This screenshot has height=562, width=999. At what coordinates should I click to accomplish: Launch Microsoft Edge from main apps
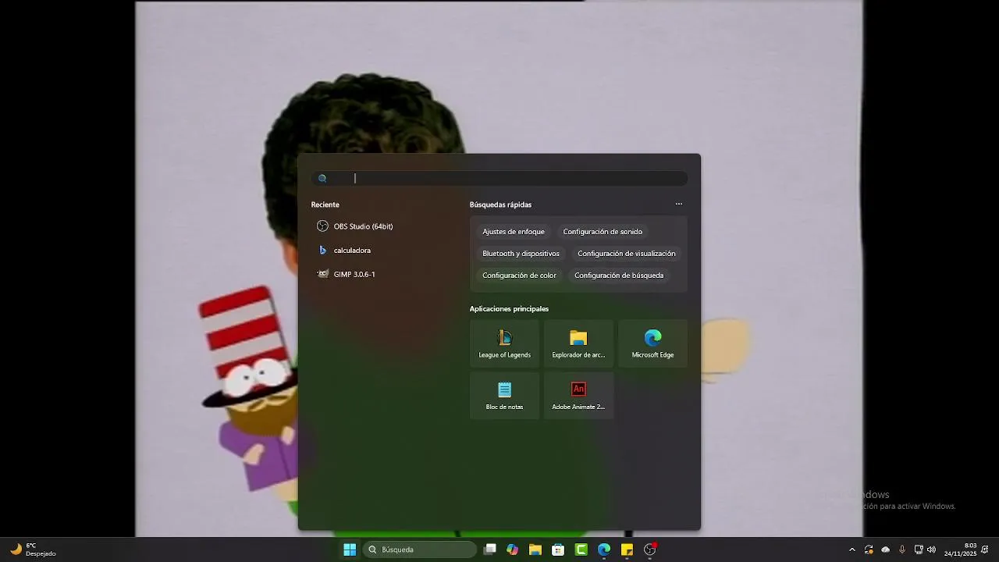(x=652, y=344)
